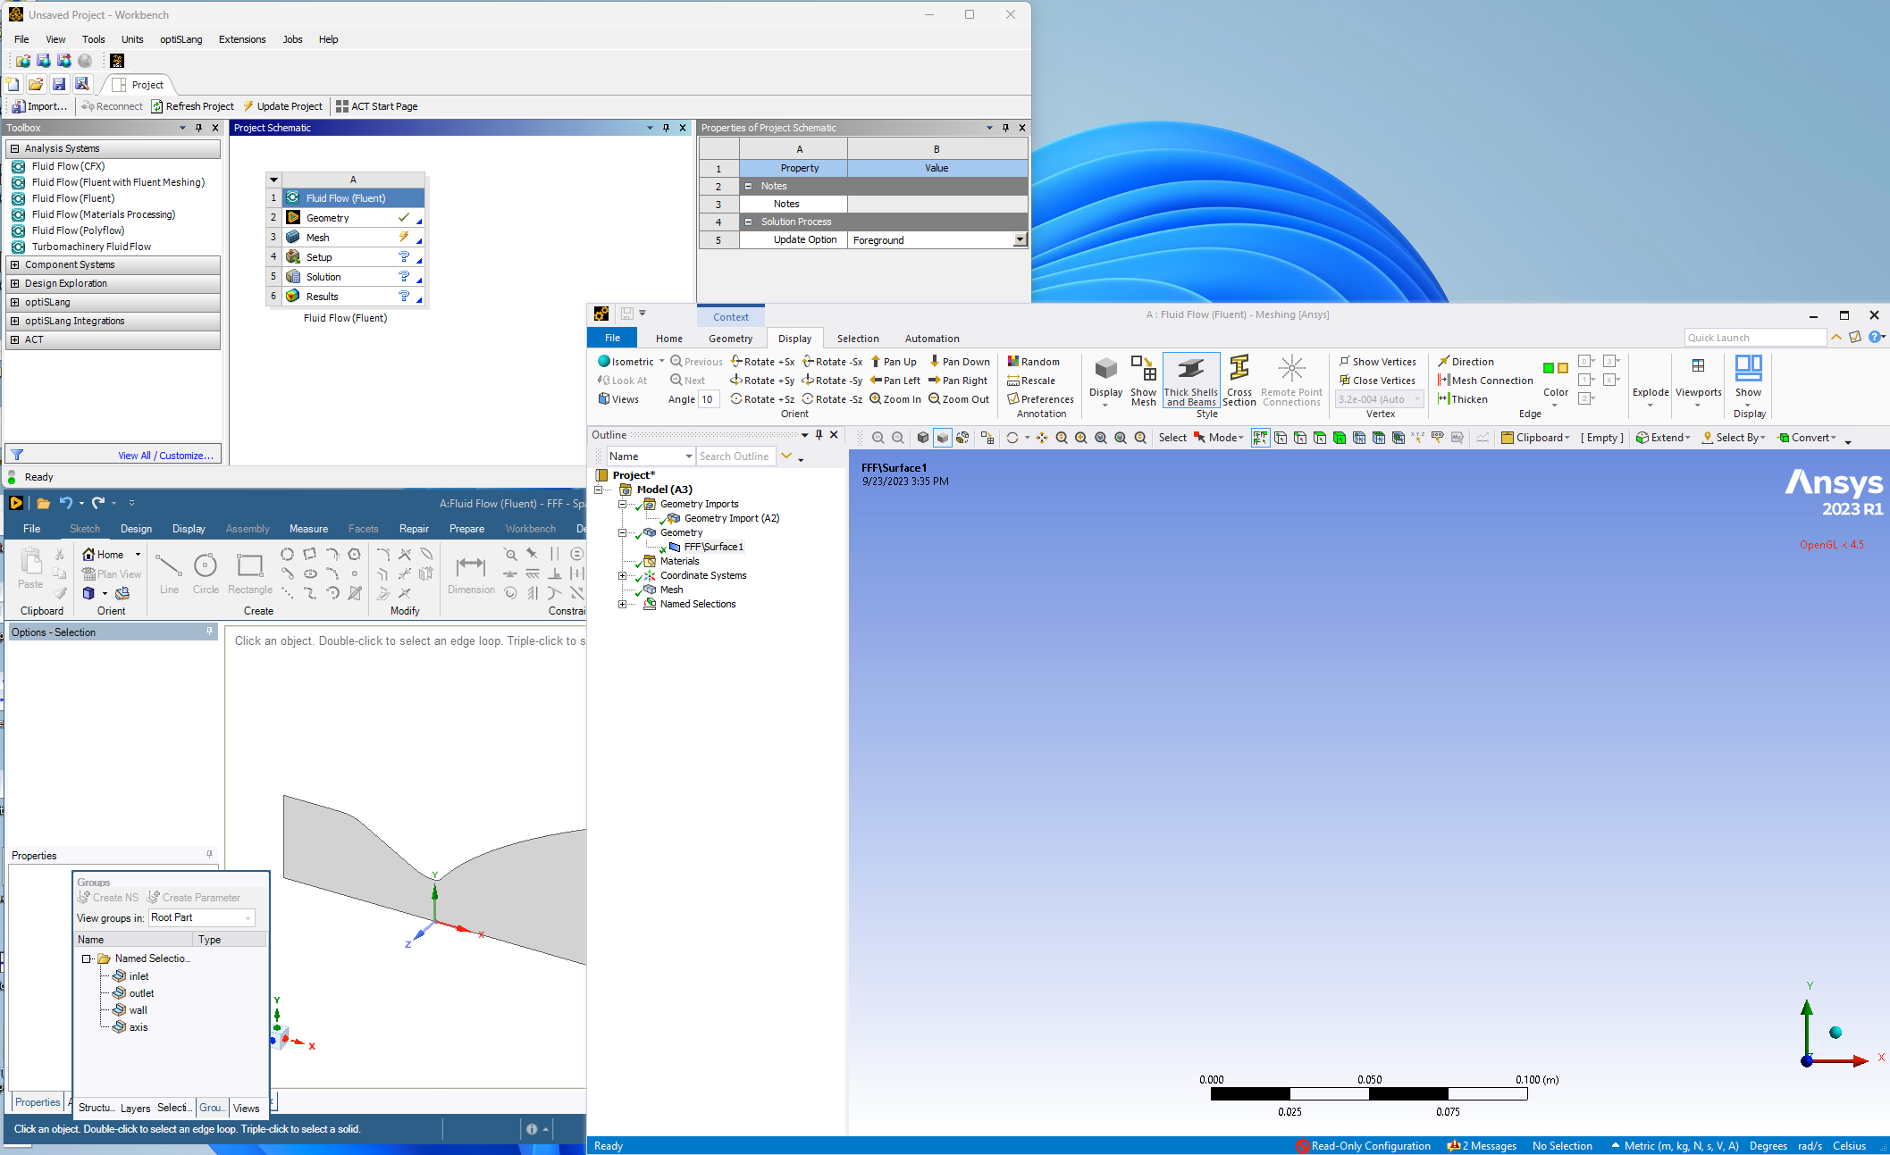Toggle Show Mesh display

[1143, 381]
